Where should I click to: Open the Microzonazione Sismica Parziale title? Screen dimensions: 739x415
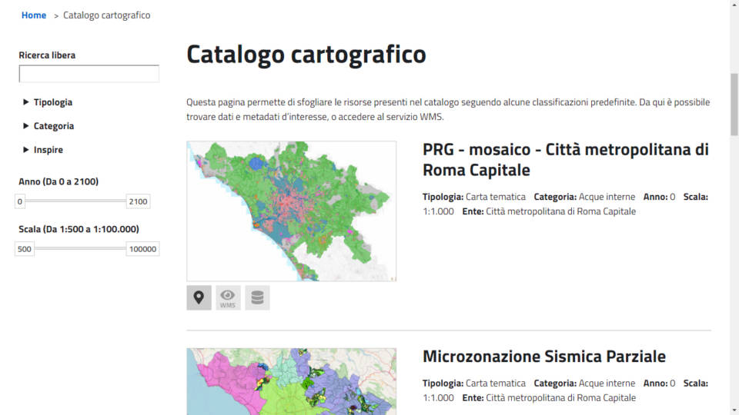point(543,357)
